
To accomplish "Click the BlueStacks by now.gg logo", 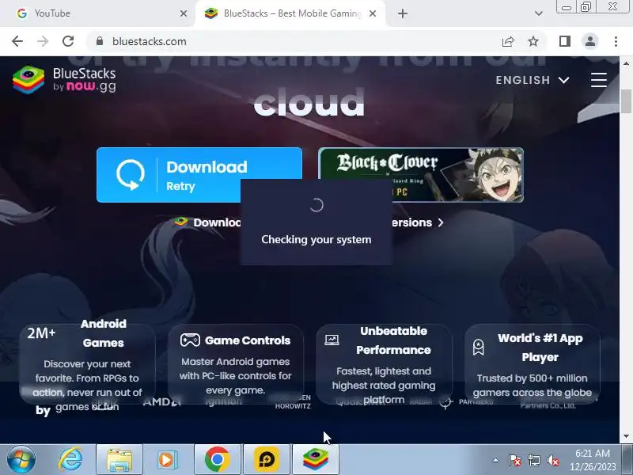I will pyautogui.click(x=65, y=80).
